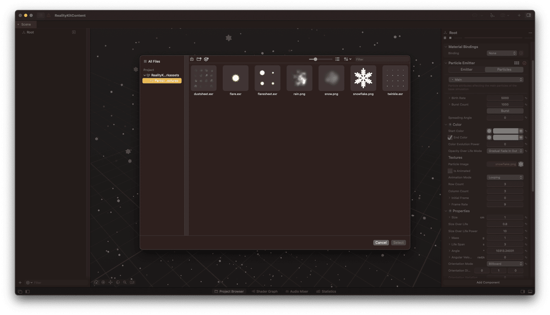
Task: Open the Start Color swatch
Action: [x=506, y=131]
